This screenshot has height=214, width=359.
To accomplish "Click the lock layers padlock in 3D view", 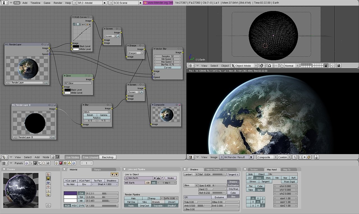I will point(326,66).
